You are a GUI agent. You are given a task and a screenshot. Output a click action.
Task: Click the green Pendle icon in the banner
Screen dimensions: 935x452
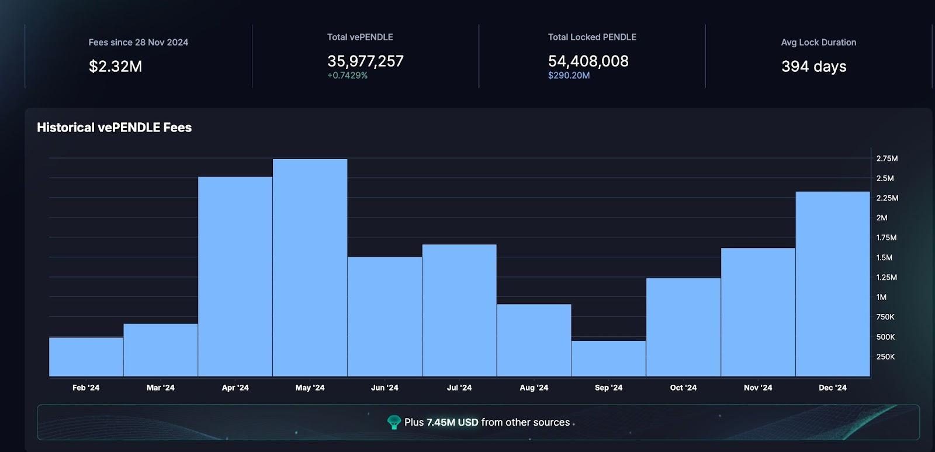click(x=394, y=422)
